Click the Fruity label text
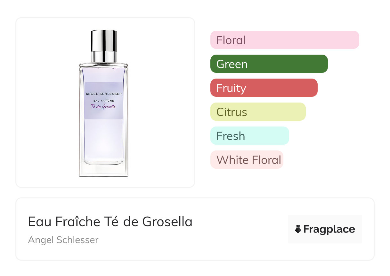Screen dimensions: 390x276 pos(231,88)
